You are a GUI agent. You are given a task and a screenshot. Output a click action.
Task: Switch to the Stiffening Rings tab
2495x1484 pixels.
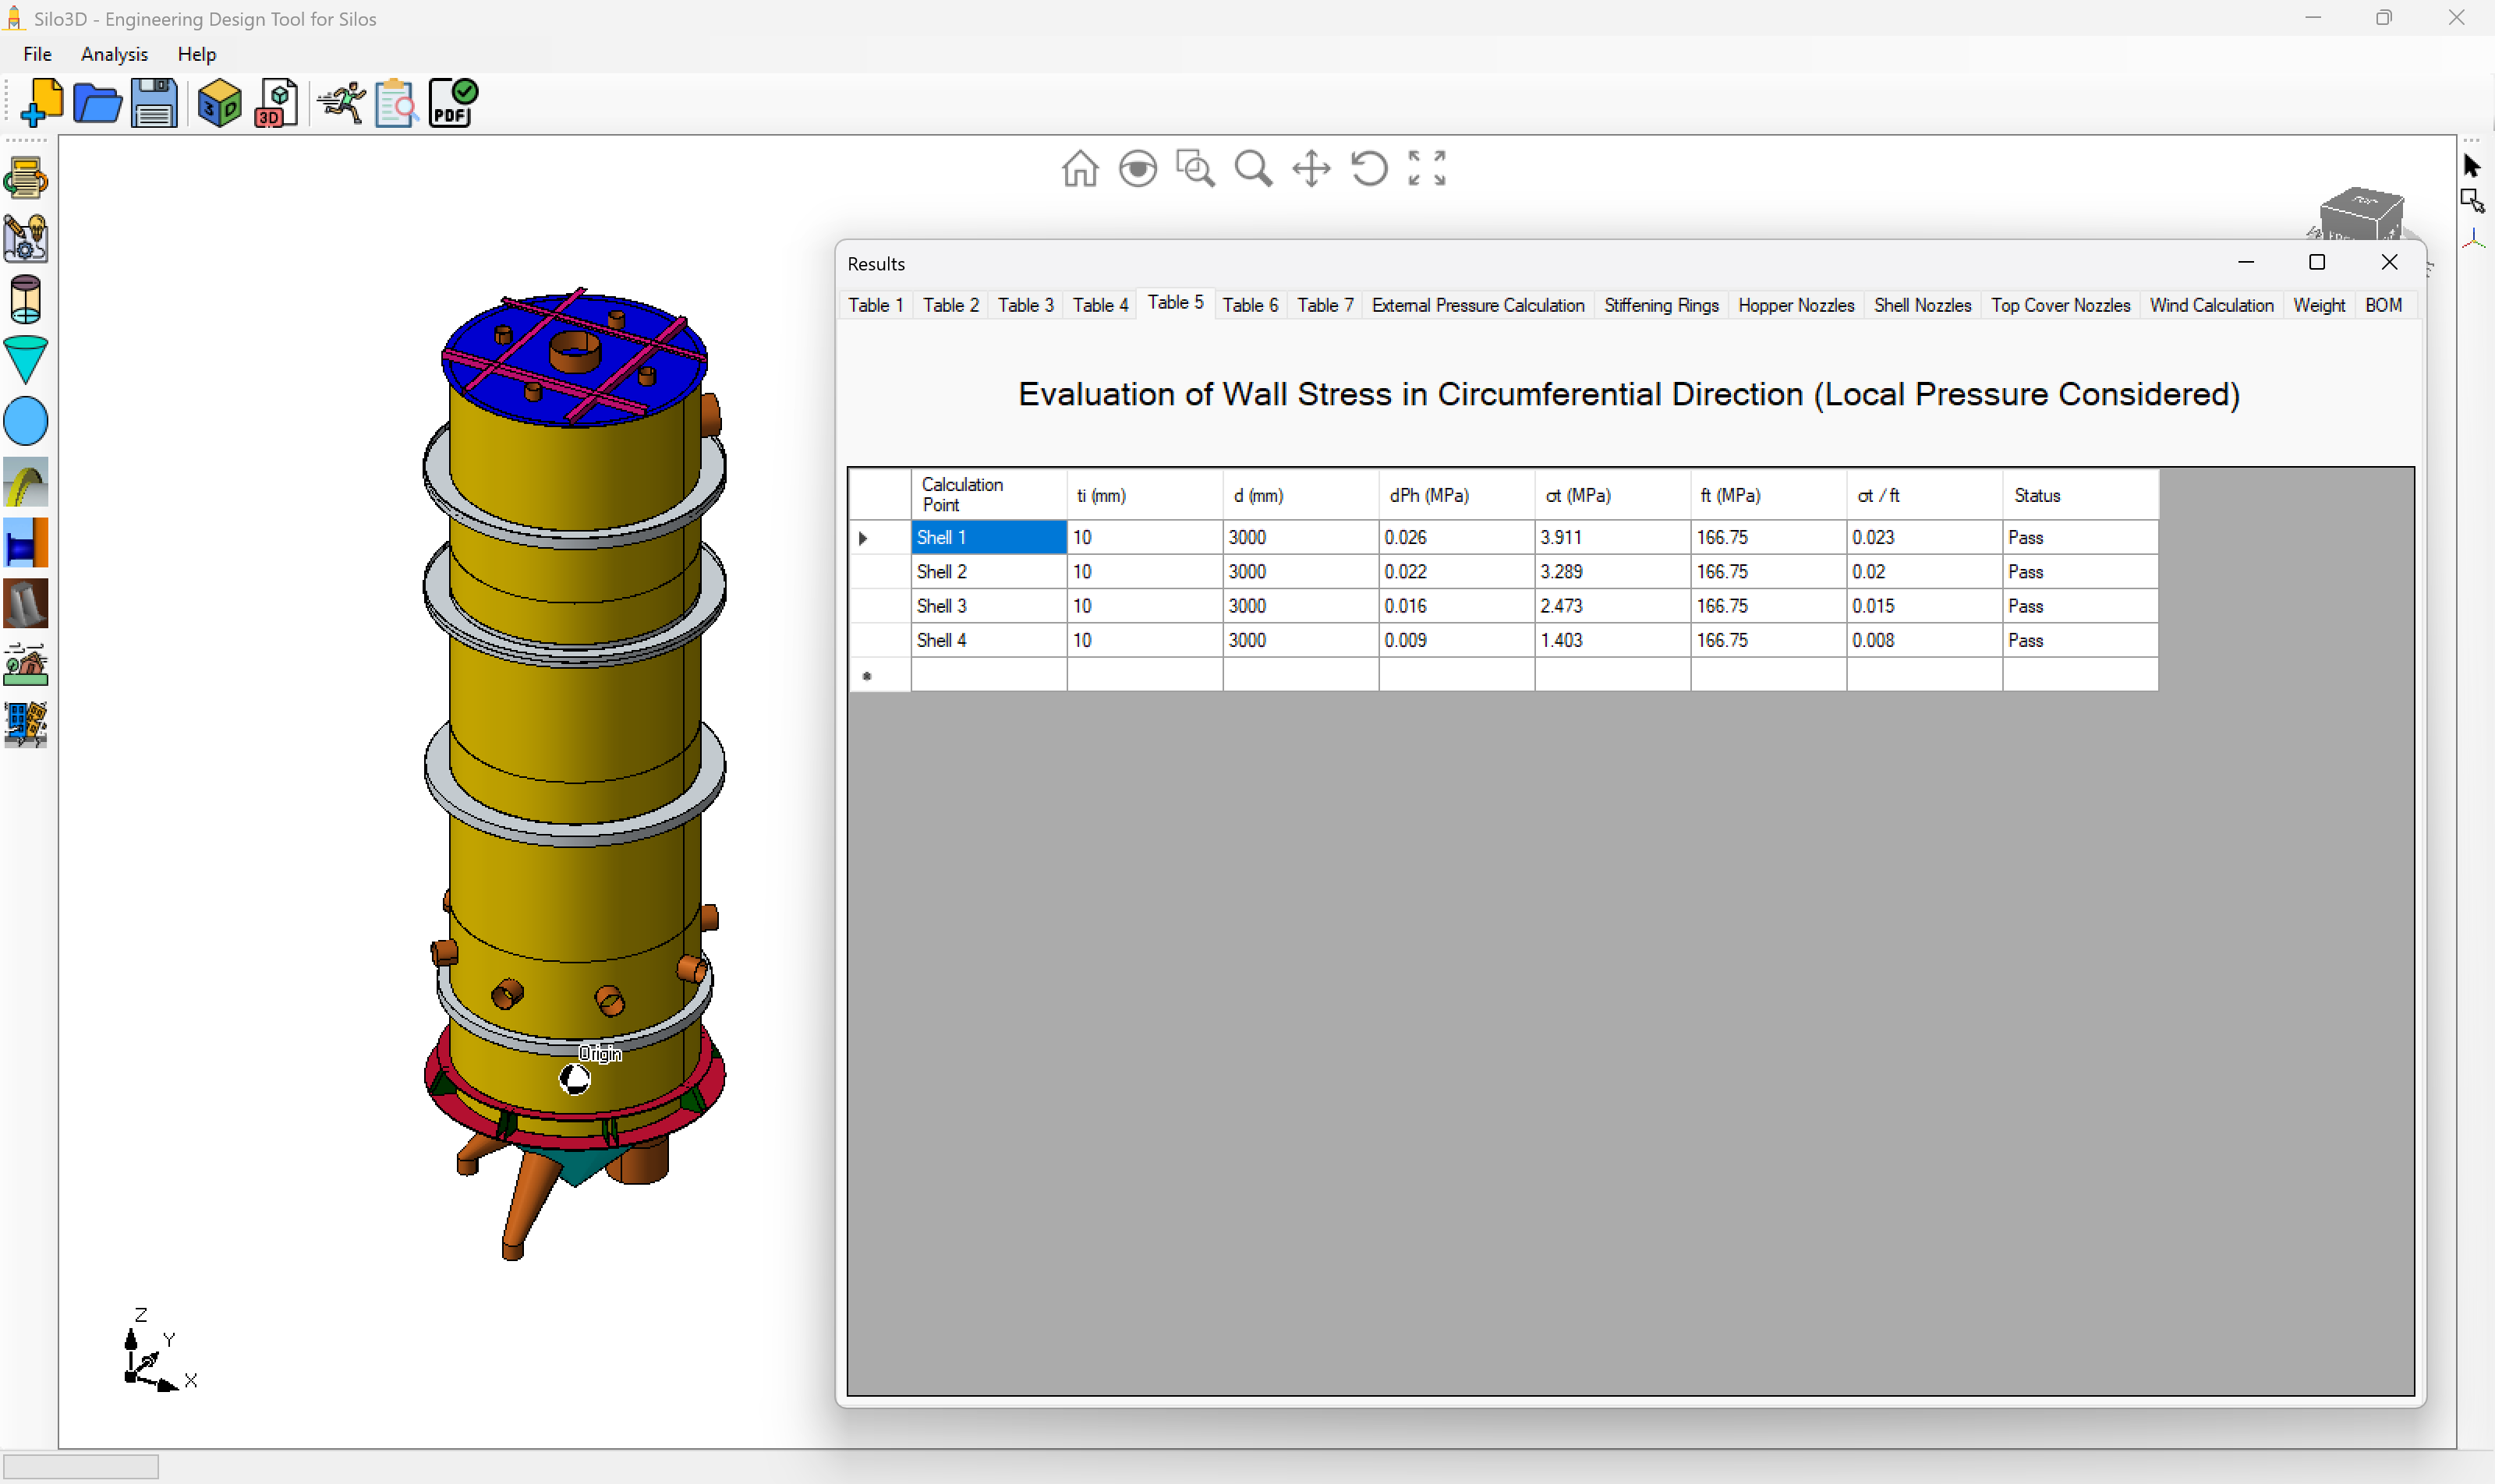[1661, 305]
